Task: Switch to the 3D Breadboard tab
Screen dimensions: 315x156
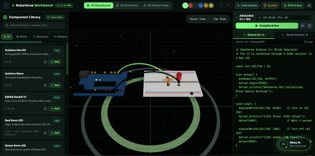Action: (x=98, y=5)
